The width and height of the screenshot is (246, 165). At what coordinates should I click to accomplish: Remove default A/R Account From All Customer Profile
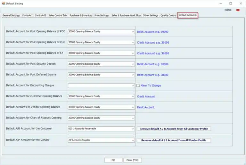click(174, 129)
